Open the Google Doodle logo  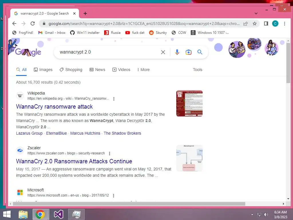point(28,52)
